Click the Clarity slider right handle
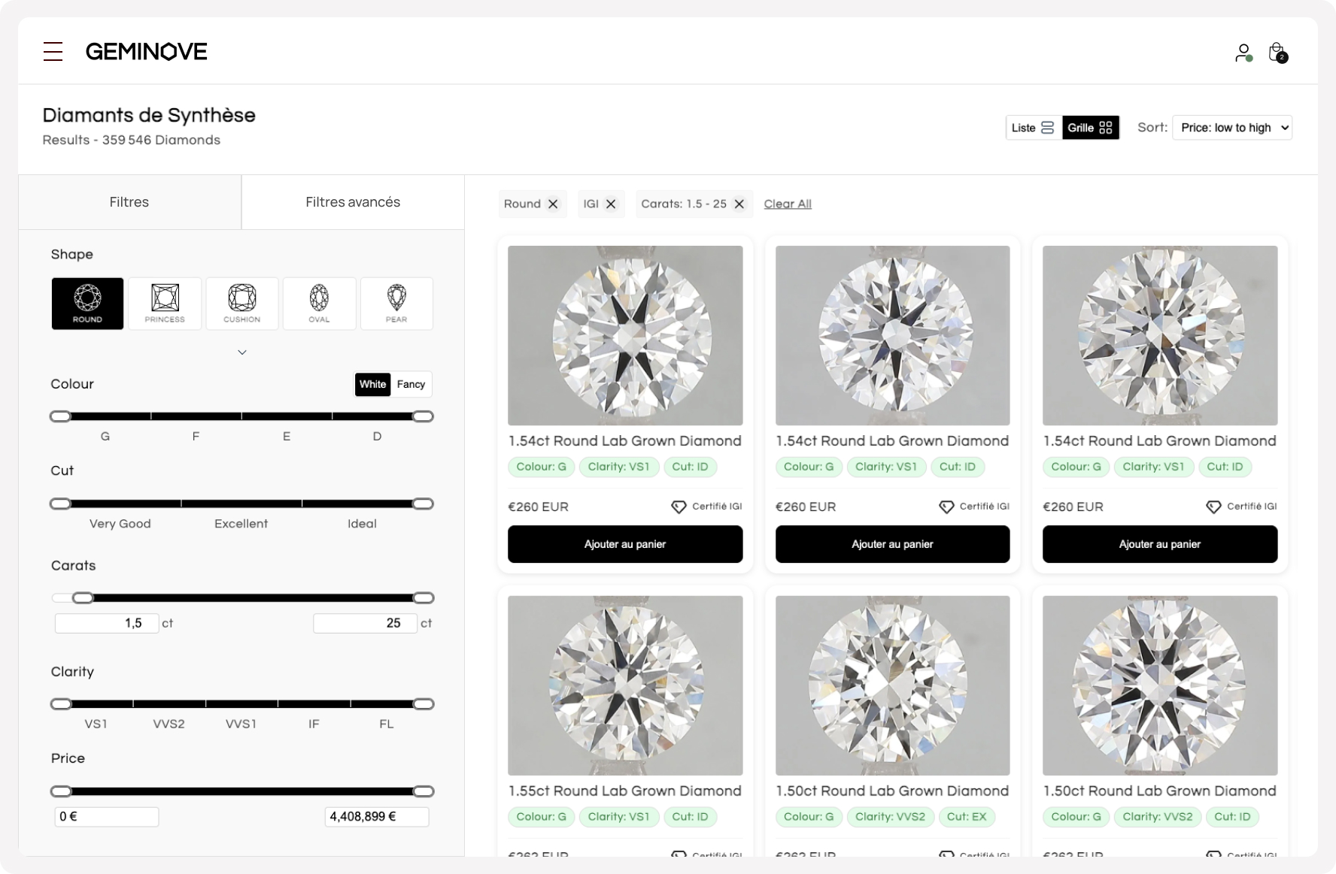 point(424,704)
